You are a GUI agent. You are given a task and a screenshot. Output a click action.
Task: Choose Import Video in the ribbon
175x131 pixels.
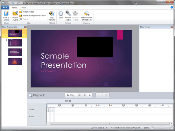pos(27,12)
